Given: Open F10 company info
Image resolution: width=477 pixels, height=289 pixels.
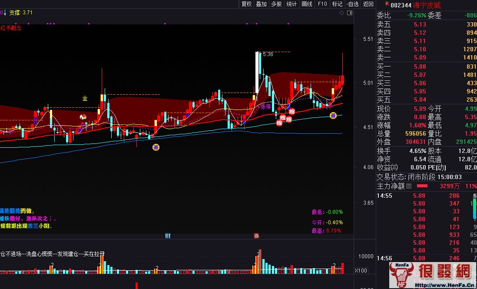Looking at the screenshot, I should tap(322, 4).
